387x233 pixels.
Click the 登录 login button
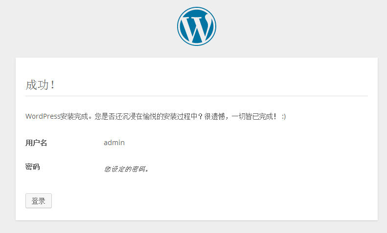tap(39, 201)
